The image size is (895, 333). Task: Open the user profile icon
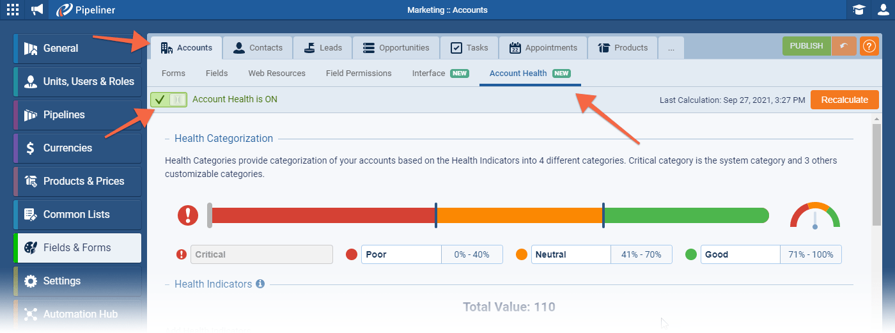883,10
